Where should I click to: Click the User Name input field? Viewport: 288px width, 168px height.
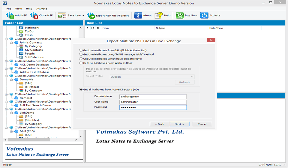(153, 102)
